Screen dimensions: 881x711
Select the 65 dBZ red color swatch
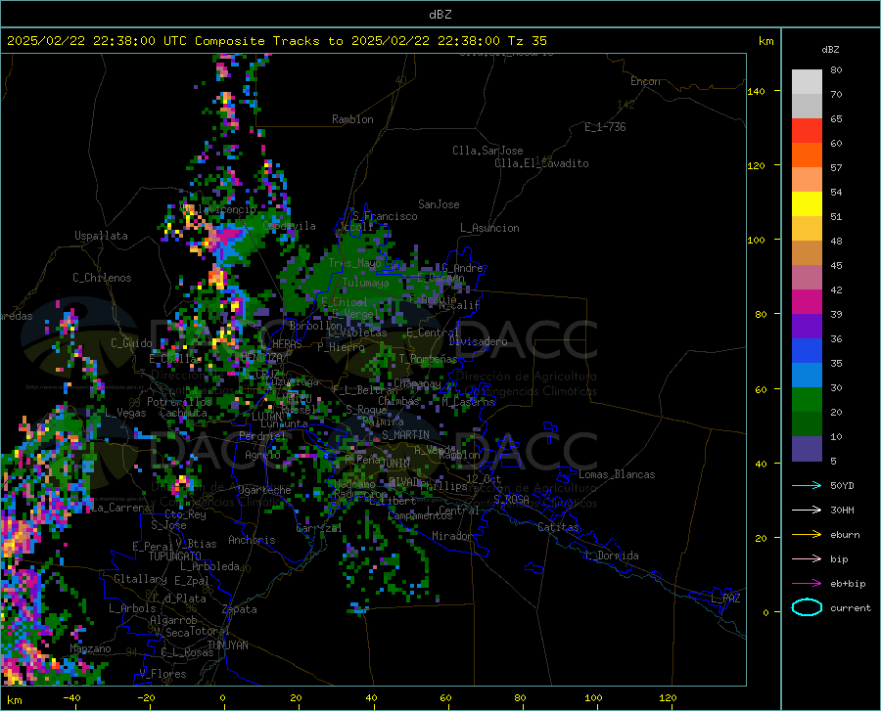point(807,131)
